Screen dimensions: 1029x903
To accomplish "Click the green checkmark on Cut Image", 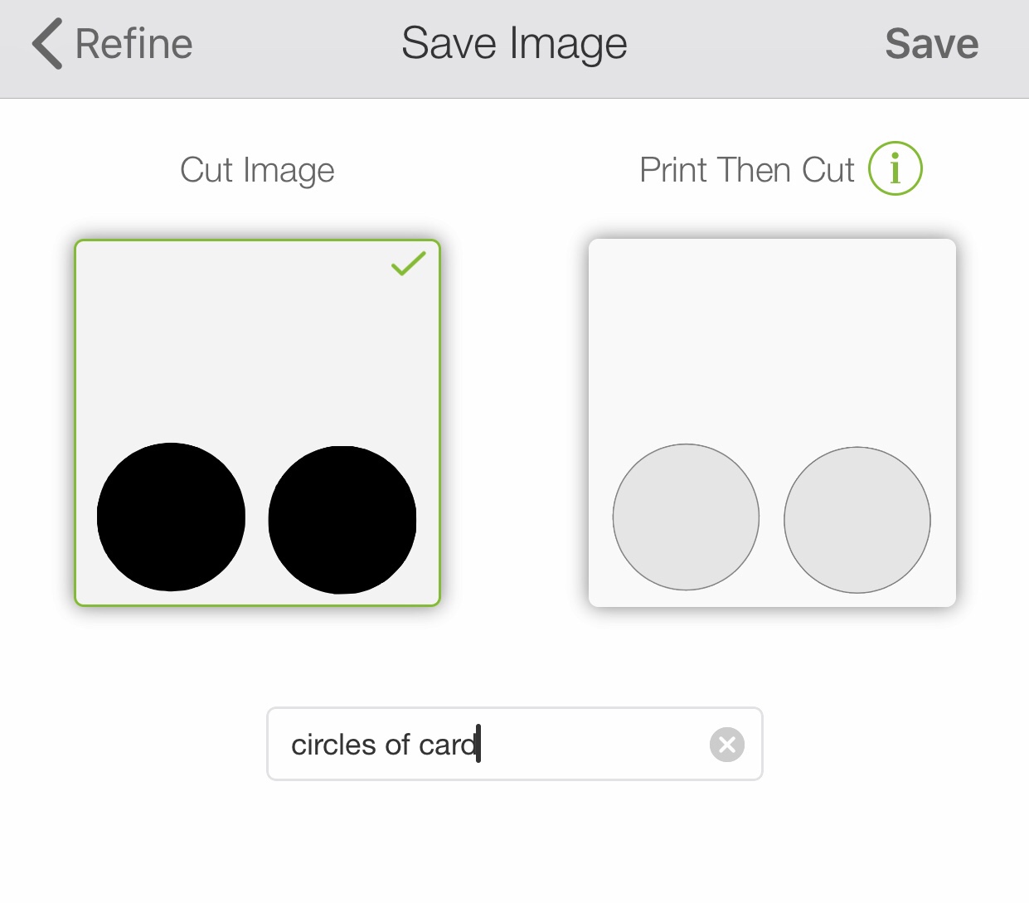I will tap(408, 263).
